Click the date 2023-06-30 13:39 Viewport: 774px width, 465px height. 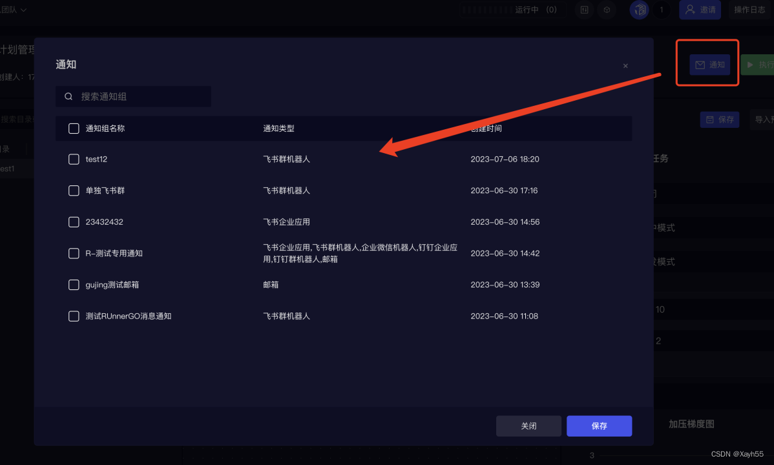pyautogui.click(x=505, y=285)
